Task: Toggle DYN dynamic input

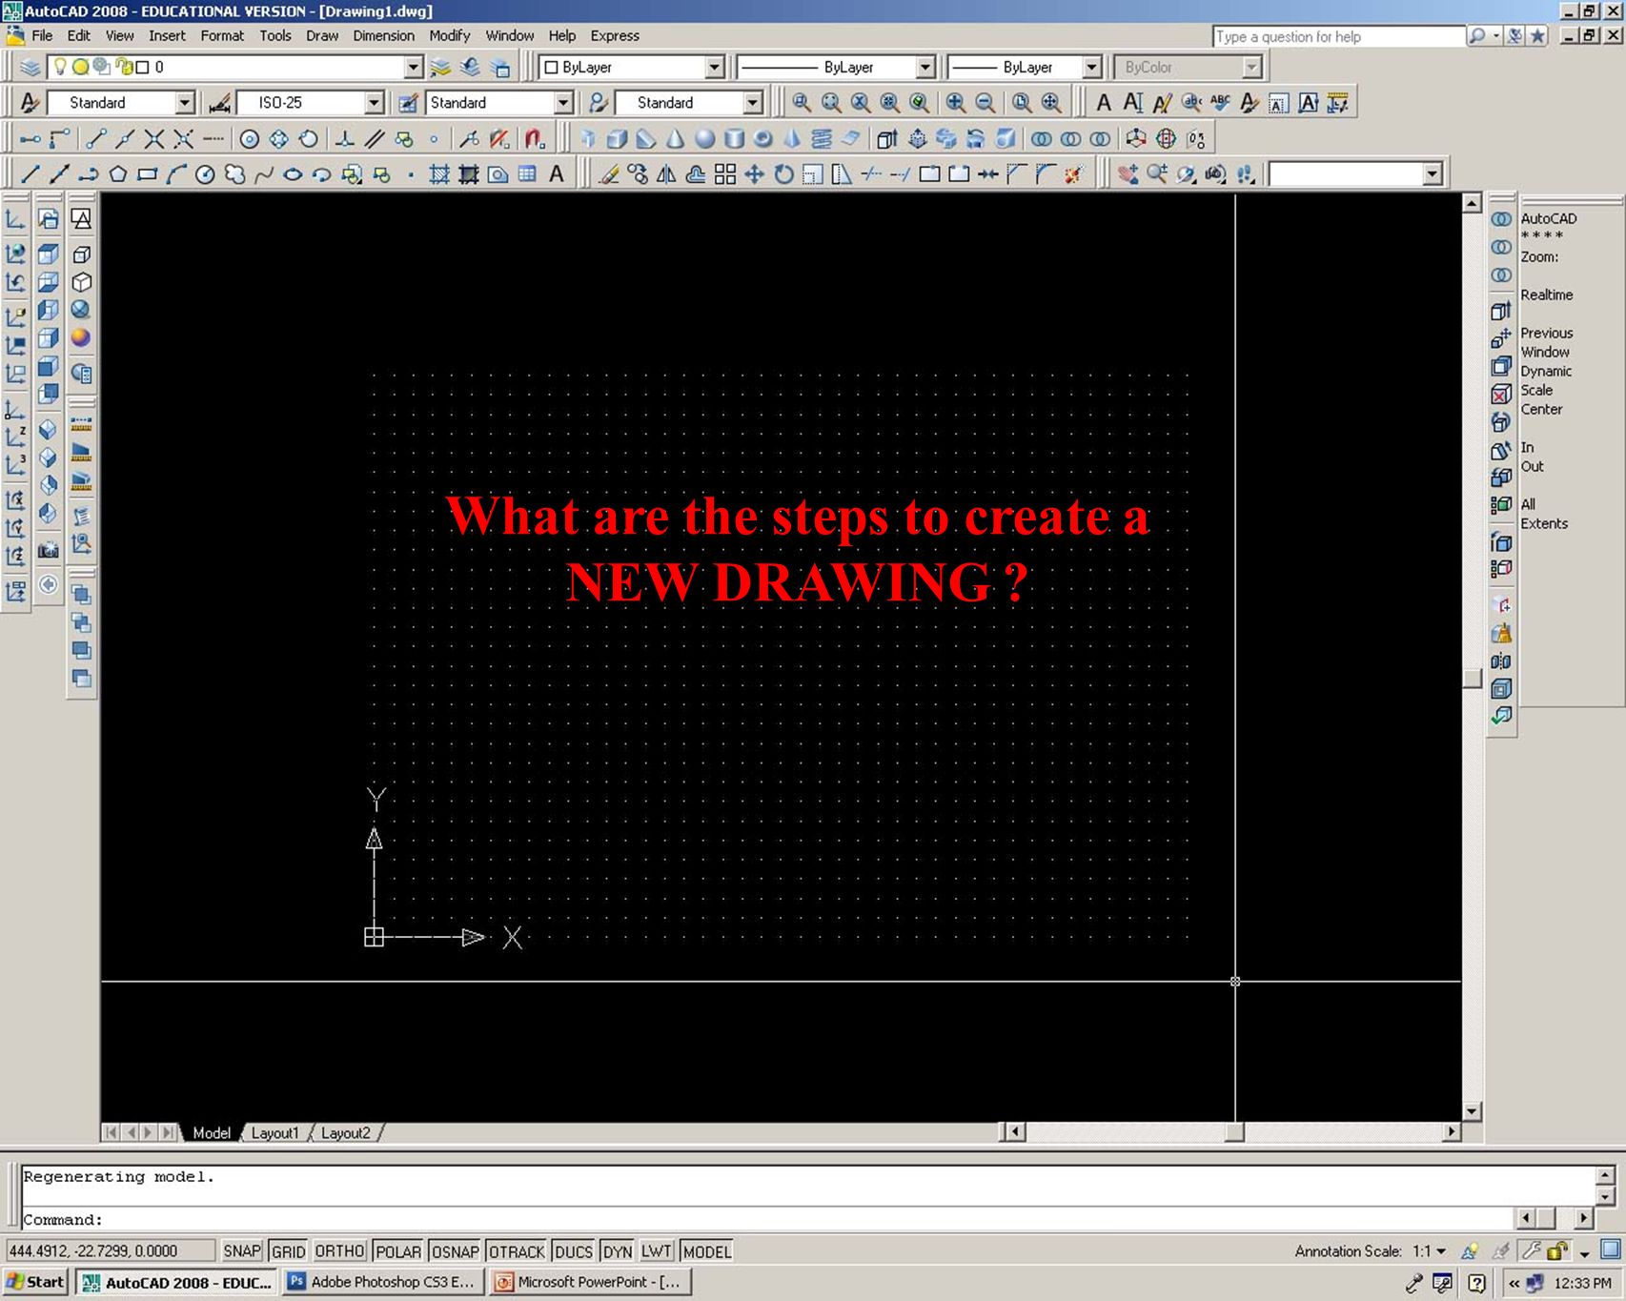Action: point(618,1251)
